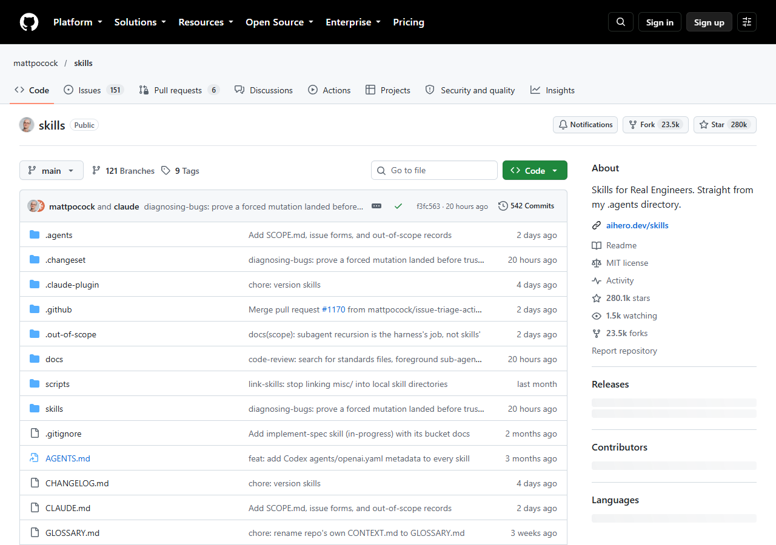The height and width of the screenshot is (545, 776).
Task: Click the Sign in button
Action: 660,22
